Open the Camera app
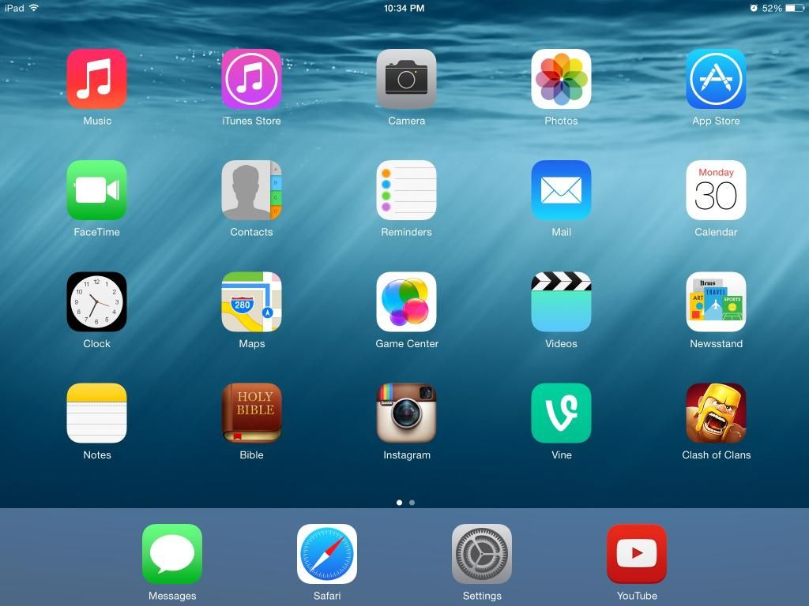The image size is (809, 606). (x=406, y=79)
